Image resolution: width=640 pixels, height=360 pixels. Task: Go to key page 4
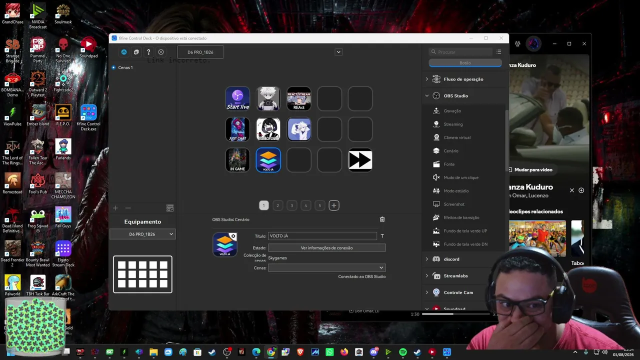(306, 205)
